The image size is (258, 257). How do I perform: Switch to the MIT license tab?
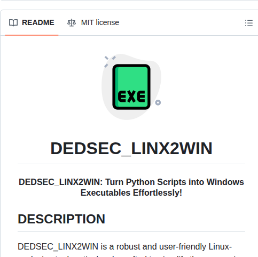pyautogui.click(x=93, y=22)
